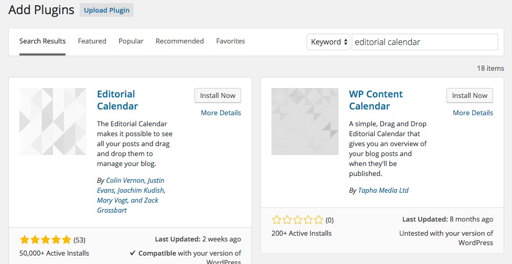Click the WP Content Calendar plugin thumbnail
Viewport: 512px width, 264px height.
point(305,122)
